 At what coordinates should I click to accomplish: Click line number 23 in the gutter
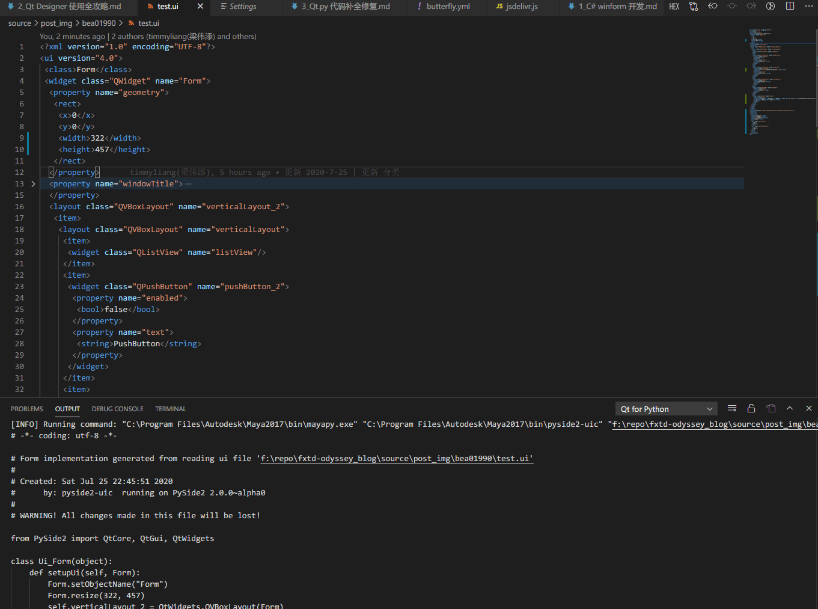19,287
